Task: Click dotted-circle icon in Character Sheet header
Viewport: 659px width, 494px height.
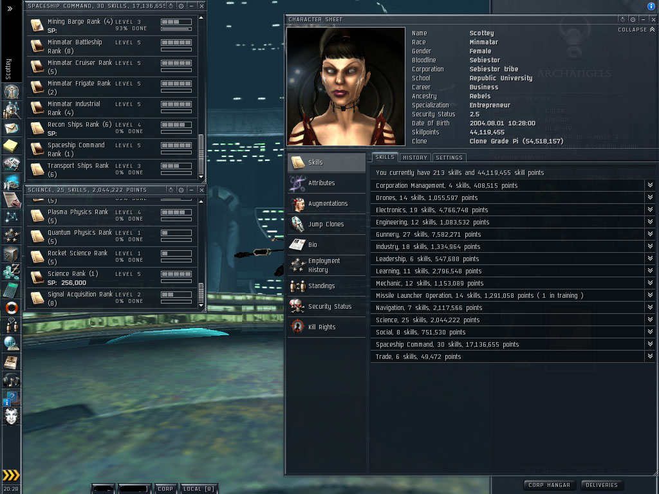Action: click(x=623, y=19)
